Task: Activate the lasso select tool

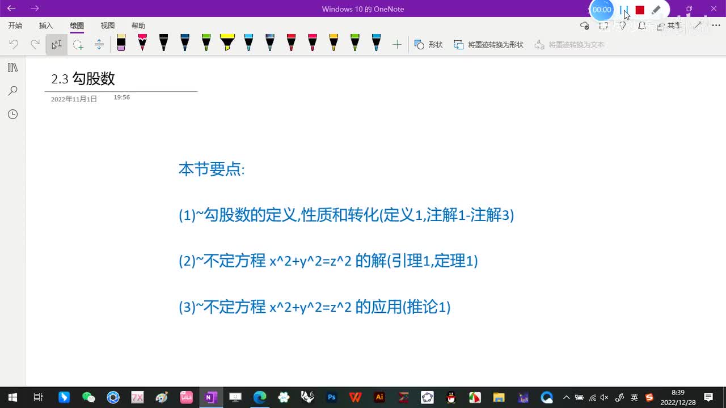Action: click(78, 44)
